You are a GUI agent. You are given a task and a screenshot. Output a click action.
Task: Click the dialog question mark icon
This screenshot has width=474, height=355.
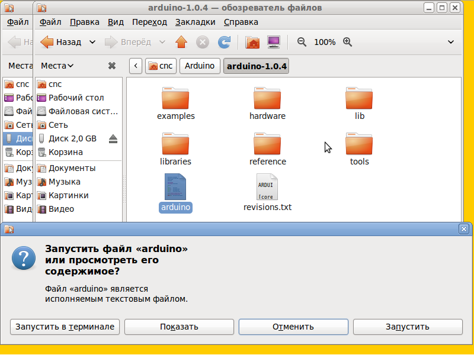pyautogui.click(x=24, y=258)
